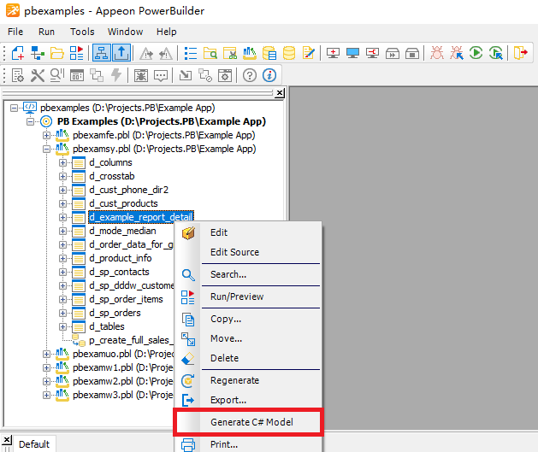The image size is (538, 452).
Task: Click the green Run icon in toolbar
Action: (x=476, y=53)
